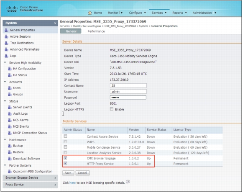Uncheck the HTTP Proxy Service checkbox
The image size is (243, 193).
point(65,164)
